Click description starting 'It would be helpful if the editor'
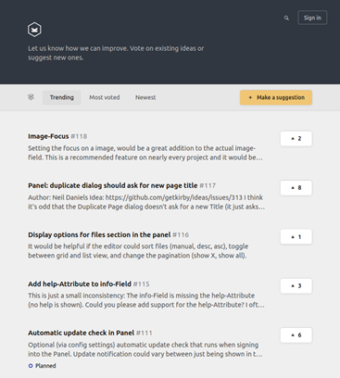Screen dimensions: 340x378 click(138, 251)
